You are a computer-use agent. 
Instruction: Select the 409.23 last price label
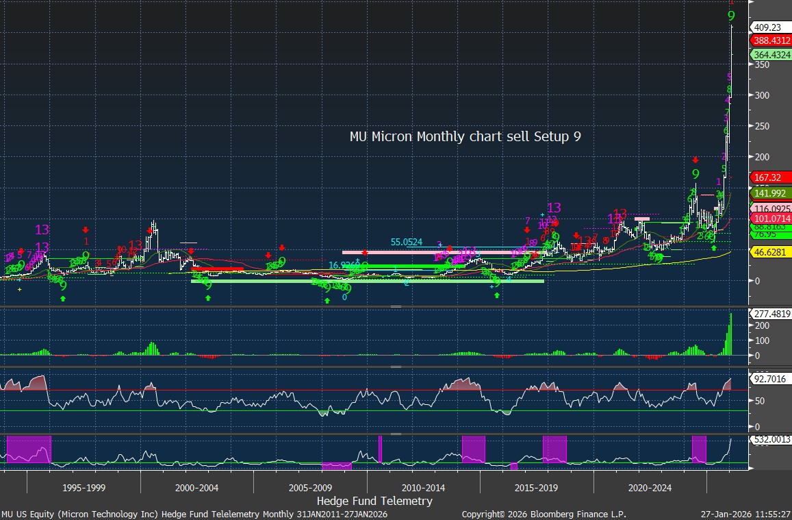click(x=767, y=27)
